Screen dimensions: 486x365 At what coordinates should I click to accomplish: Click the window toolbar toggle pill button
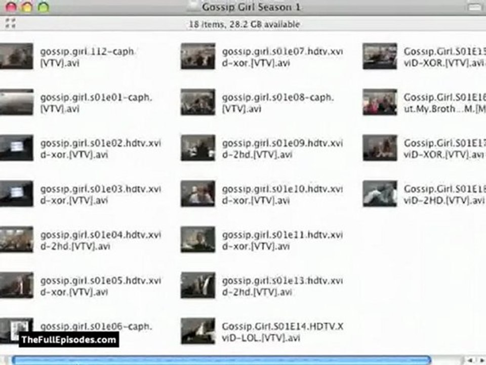point(475,7)
